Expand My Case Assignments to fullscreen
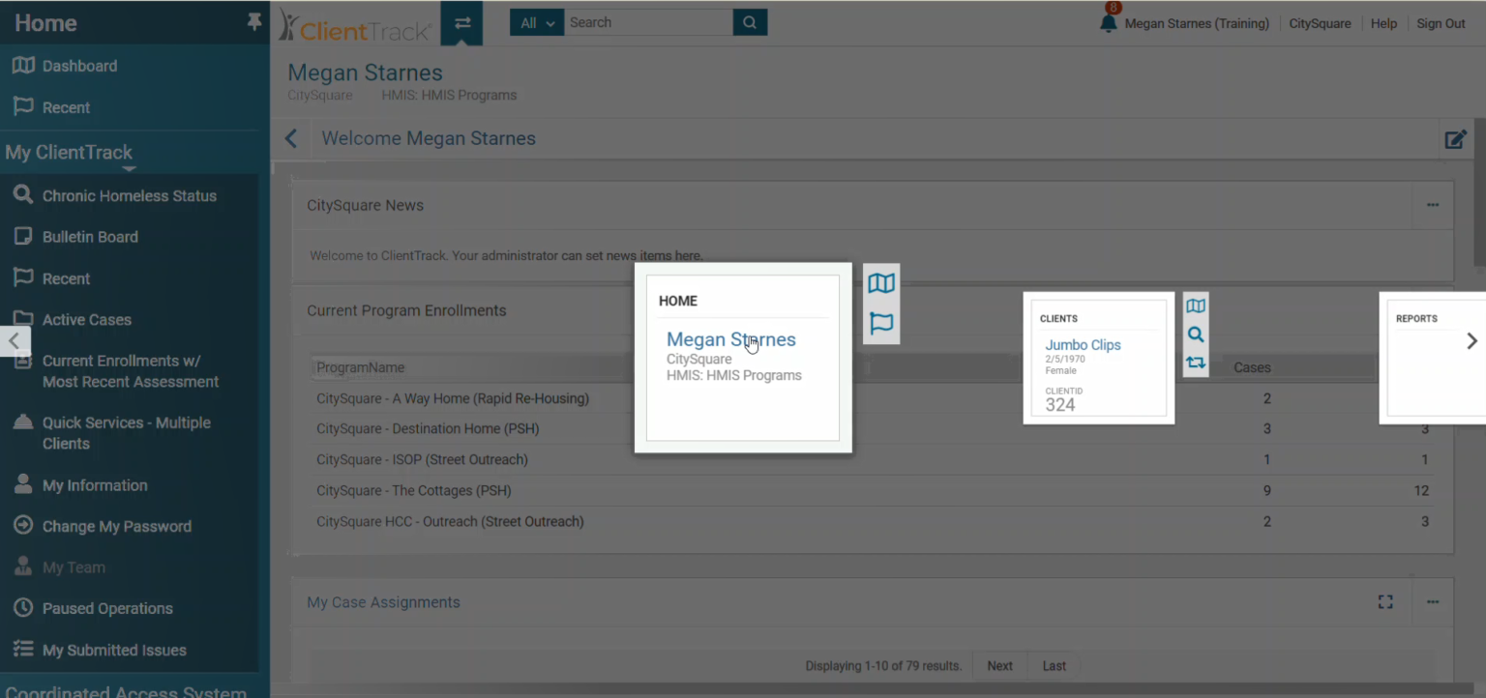1486x698 pixels. [x=1385, y=602]
